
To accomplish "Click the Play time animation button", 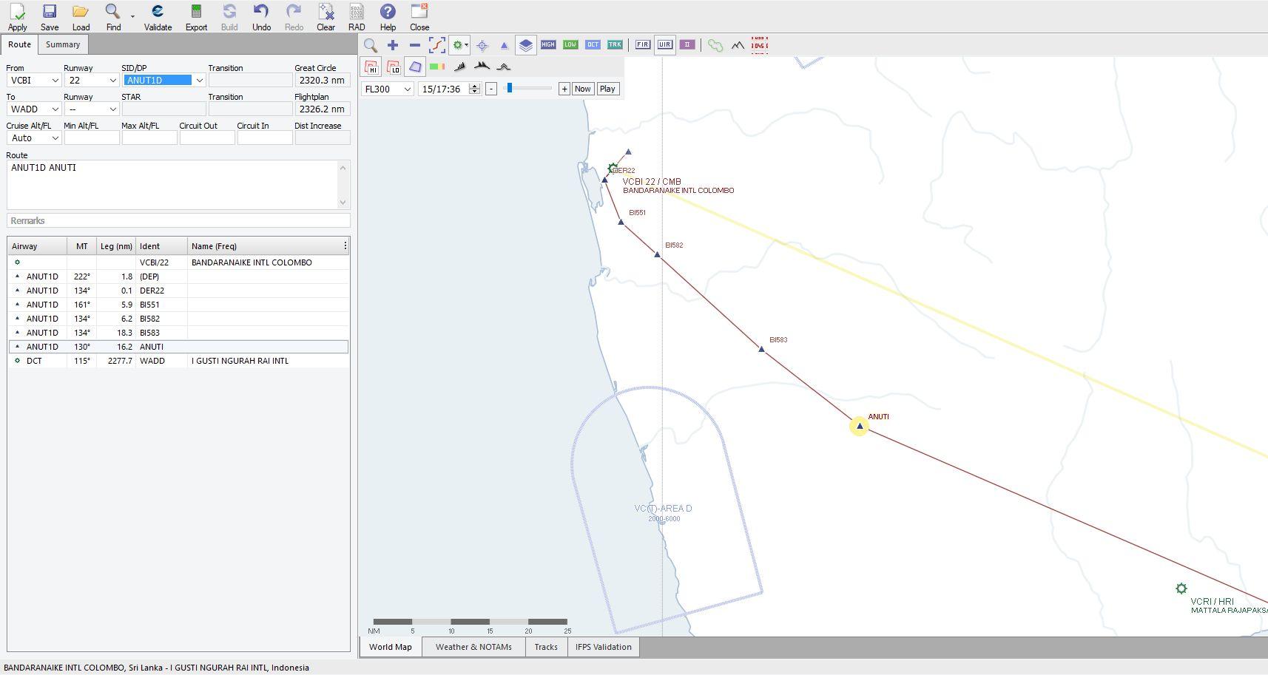I will [607, 89].
